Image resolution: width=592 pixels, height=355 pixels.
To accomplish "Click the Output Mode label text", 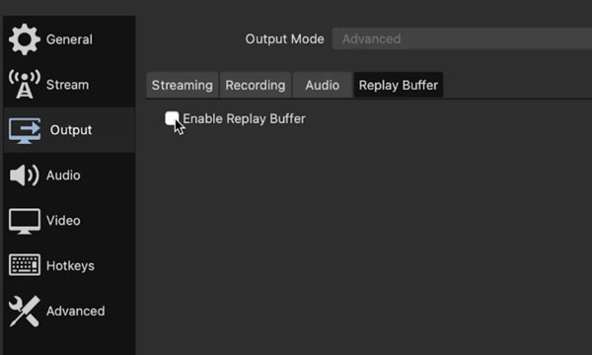I will click(285, 38).
